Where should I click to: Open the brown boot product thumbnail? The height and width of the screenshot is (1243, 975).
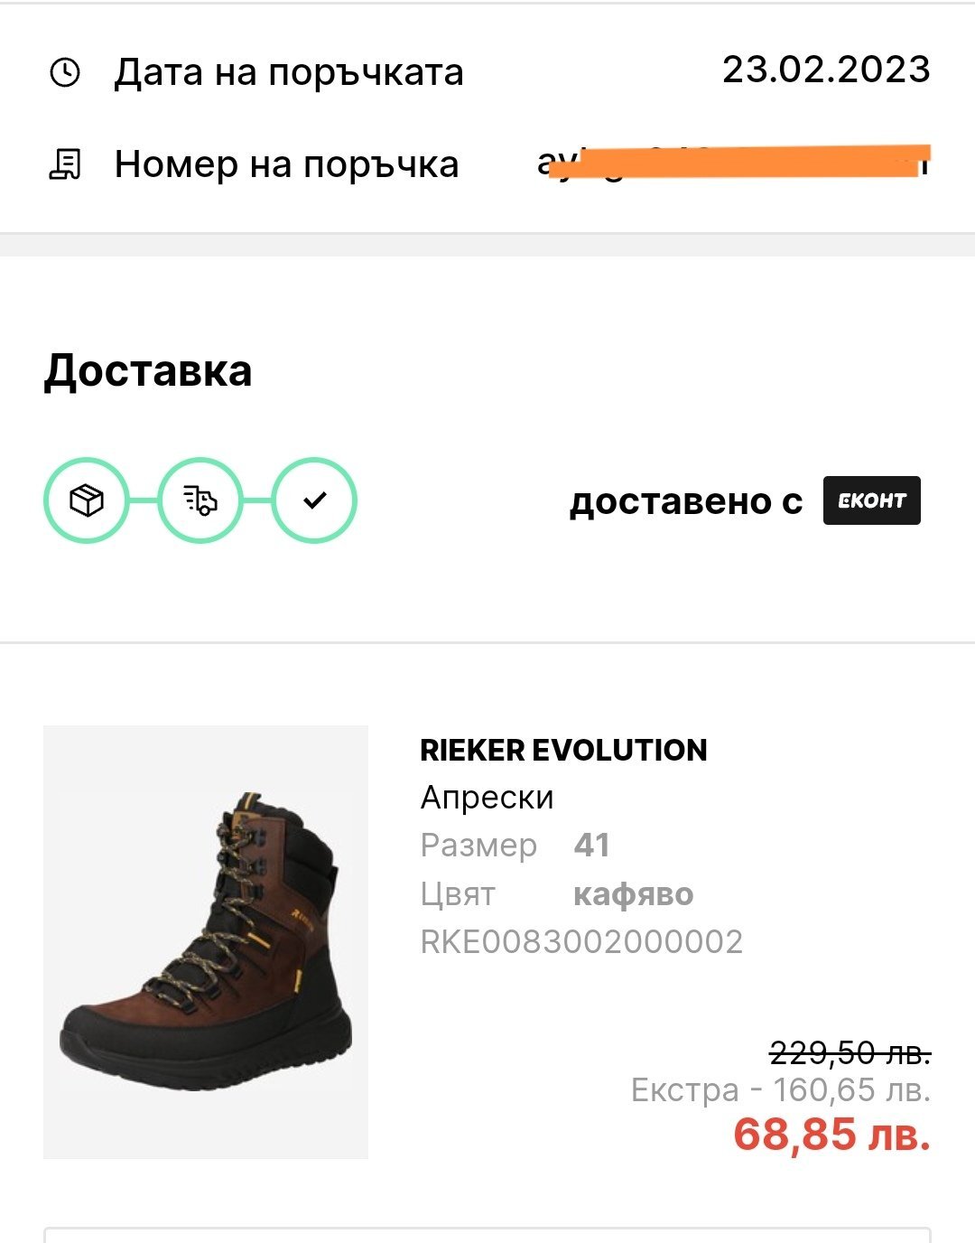[x=206, y=941]
